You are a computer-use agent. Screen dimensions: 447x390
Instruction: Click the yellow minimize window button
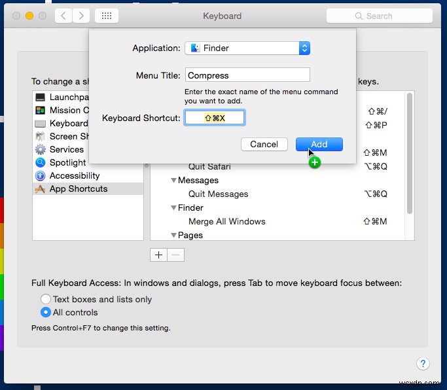(x=29, y=16)
